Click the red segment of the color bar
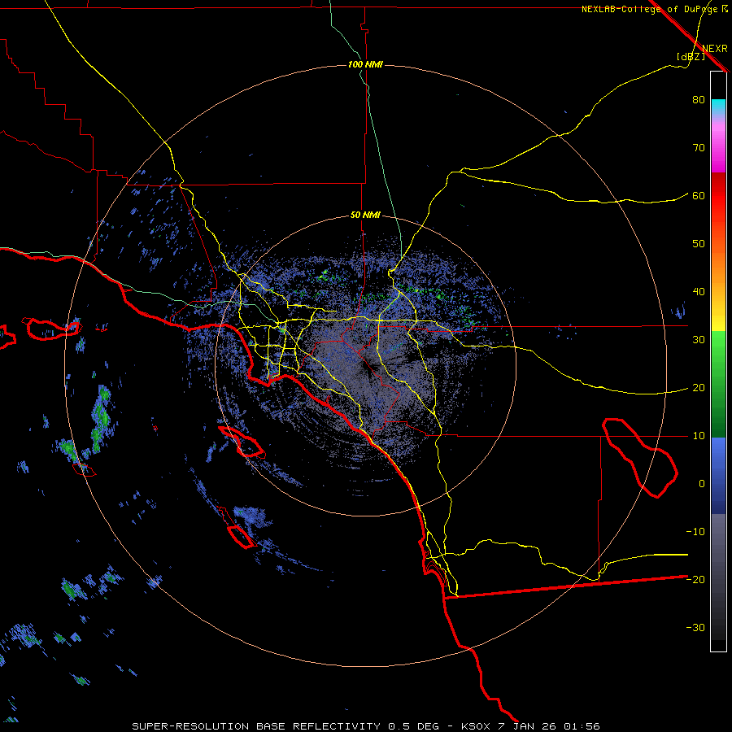732x732 pixels. [718, 196]
